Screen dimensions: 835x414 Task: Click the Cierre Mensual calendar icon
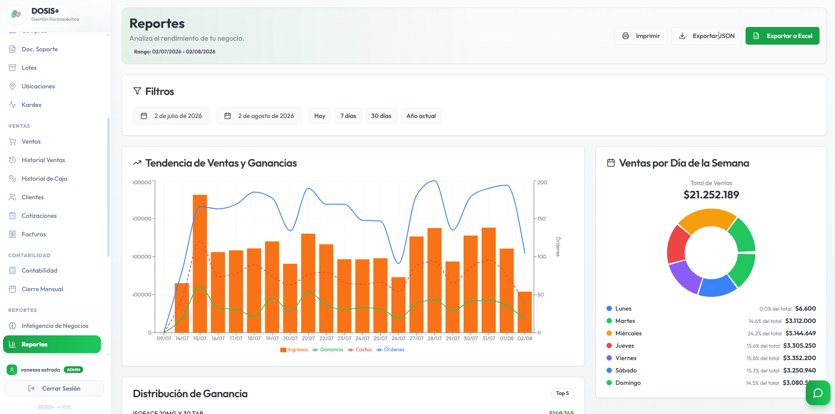tap(12, 289)
